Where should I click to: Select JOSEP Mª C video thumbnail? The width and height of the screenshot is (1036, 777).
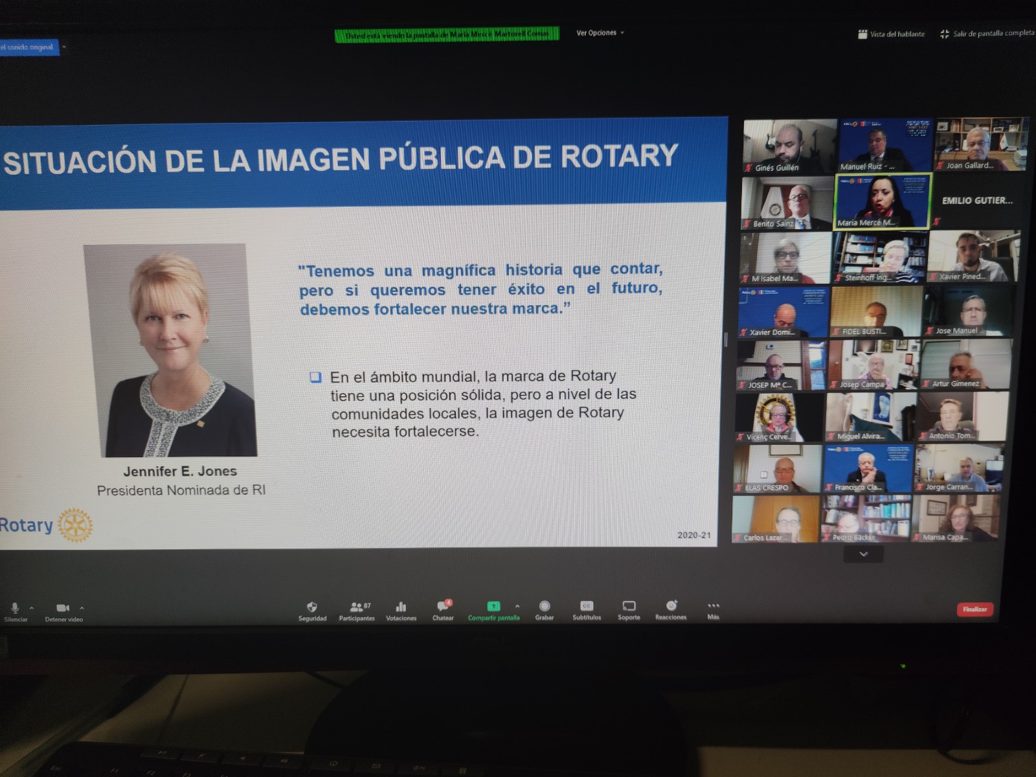tap(781, 365)
